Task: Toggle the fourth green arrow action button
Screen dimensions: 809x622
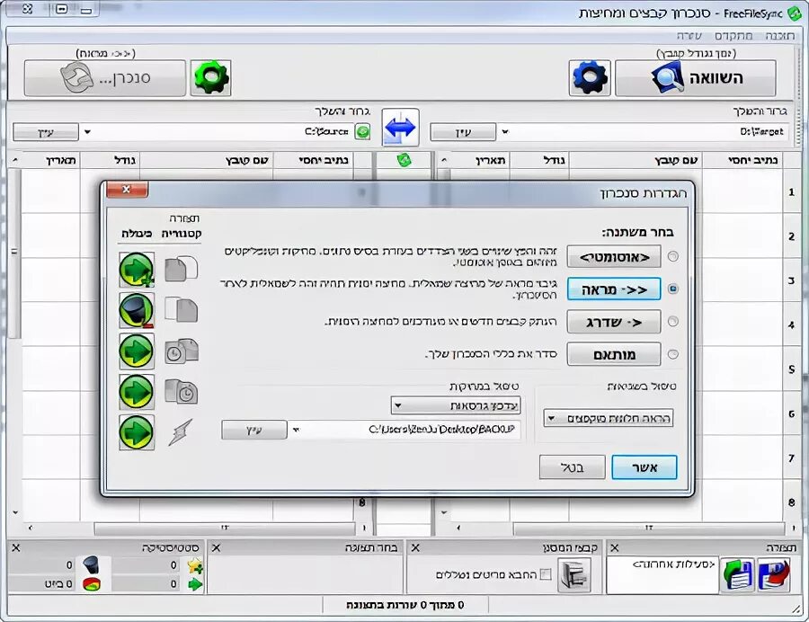Action: [x=137, y=392]
